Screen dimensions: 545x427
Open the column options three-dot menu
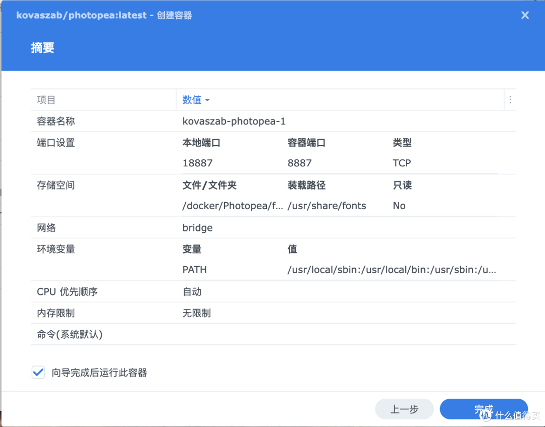click(x=510, y=100)
